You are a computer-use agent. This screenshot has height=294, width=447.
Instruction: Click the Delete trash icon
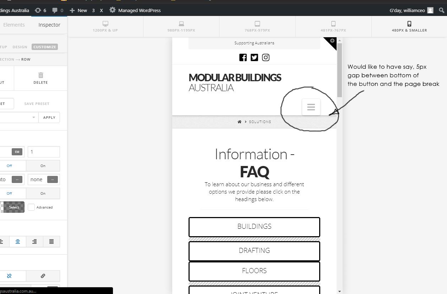(40, 75)
